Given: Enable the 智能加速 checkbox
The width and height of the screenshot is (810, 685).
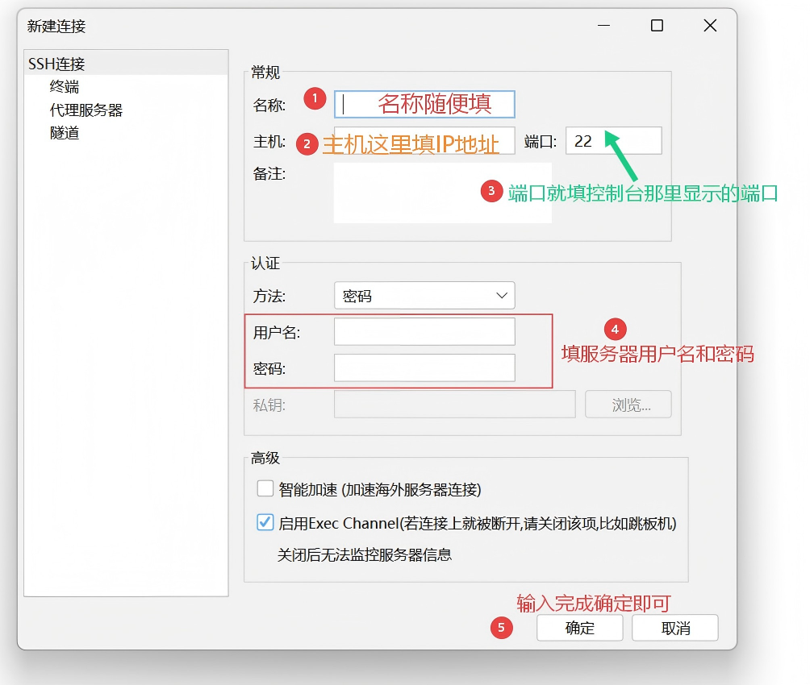Looking at the screenshot, I should click(x=265, y=488).
